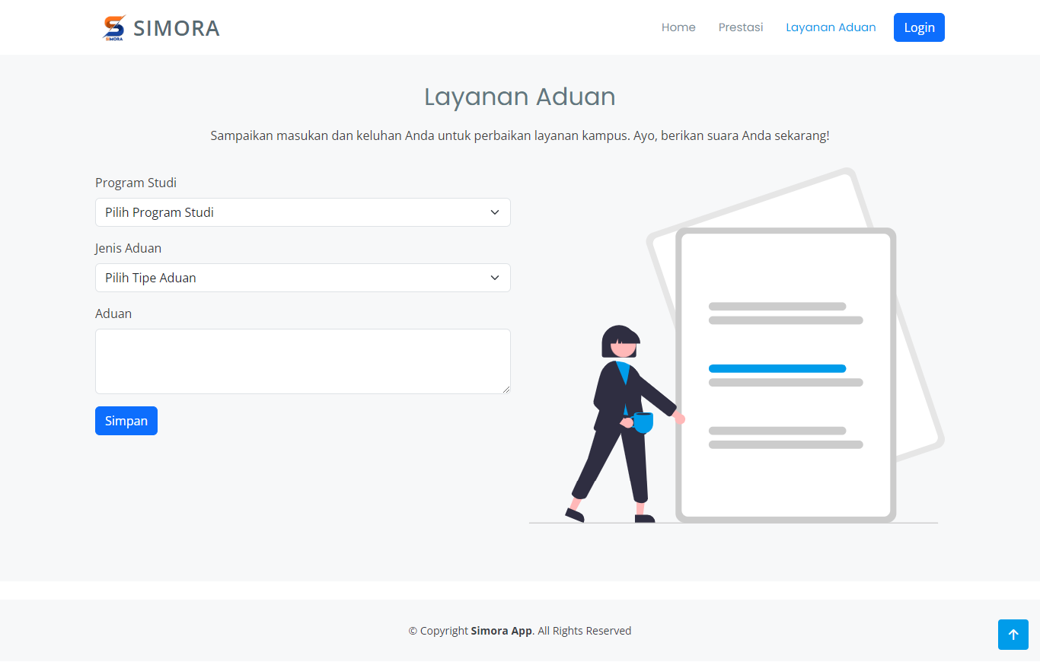Click the scroll-to-top arrow button
Screen dimensions: 1040x662
point(1013,635)
